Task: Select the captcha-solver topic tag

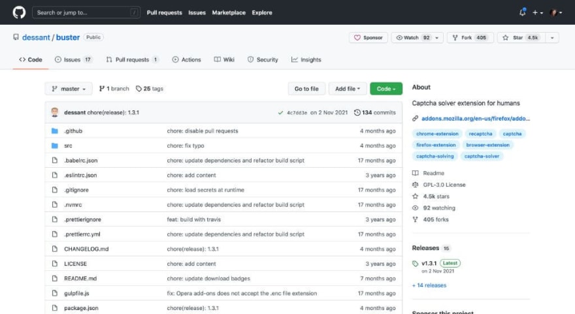Action: 482,156
